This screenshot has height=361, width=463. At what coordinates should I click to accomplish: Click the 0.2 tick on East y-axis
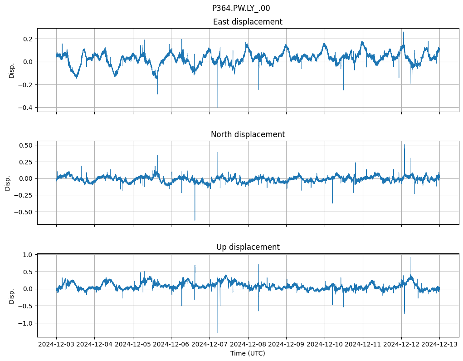tap(28, 39)
